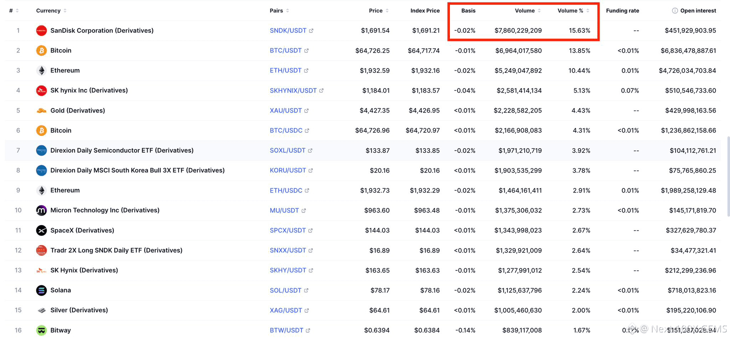The image size is (730, 339).
Task: Click external link icon beside SKHYNIX/USDT
Action: pyautogui.click(x=321, y=90)
